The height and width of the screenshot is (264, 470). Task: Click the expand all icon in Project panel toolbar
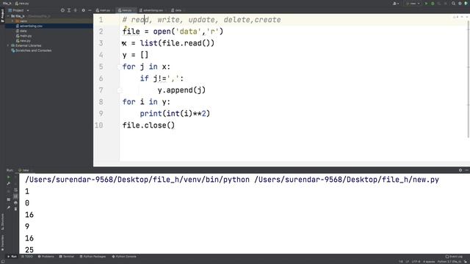click(69, 10)
